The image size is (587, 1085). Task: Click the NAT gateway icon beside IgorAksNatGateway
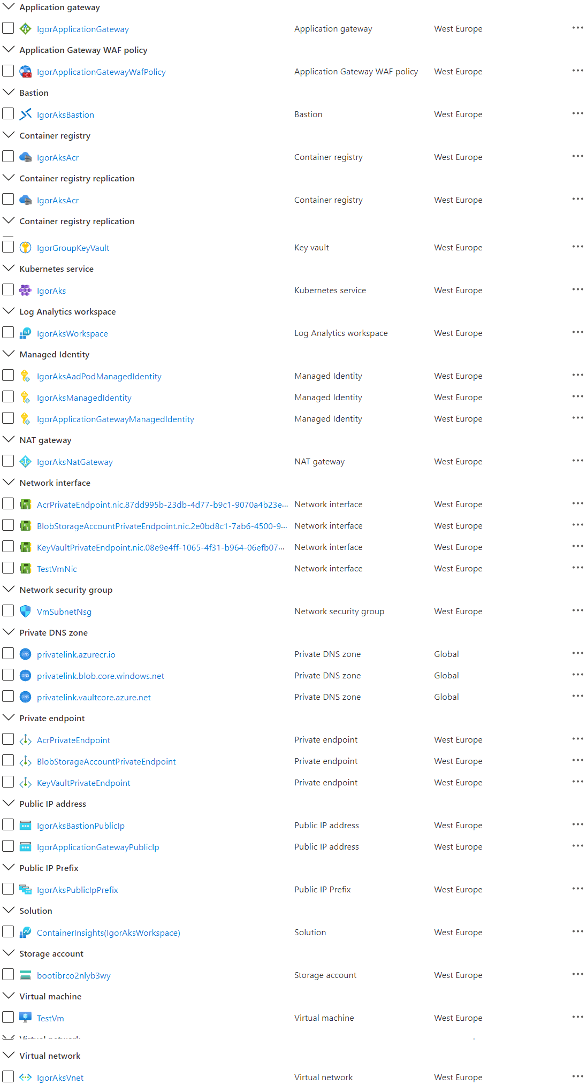[x=25, y=462]
